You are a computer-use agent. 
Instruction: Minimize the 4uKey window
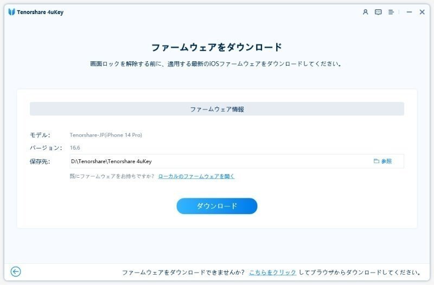click(x=409, y=12)
